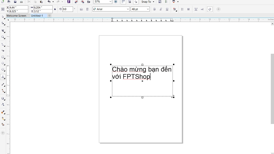Screen dimensions: 274x154
Task: Open the Arial font list dropdown
Action: pyautogui.click(x=128, y=9)
